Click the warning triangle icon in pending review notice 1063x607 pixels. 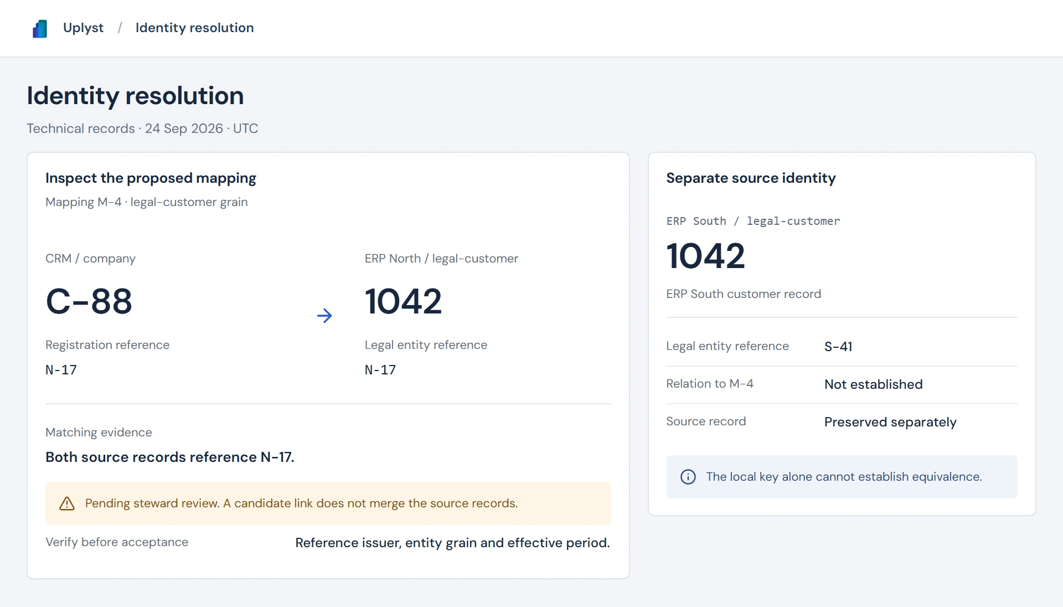point(67,503)
